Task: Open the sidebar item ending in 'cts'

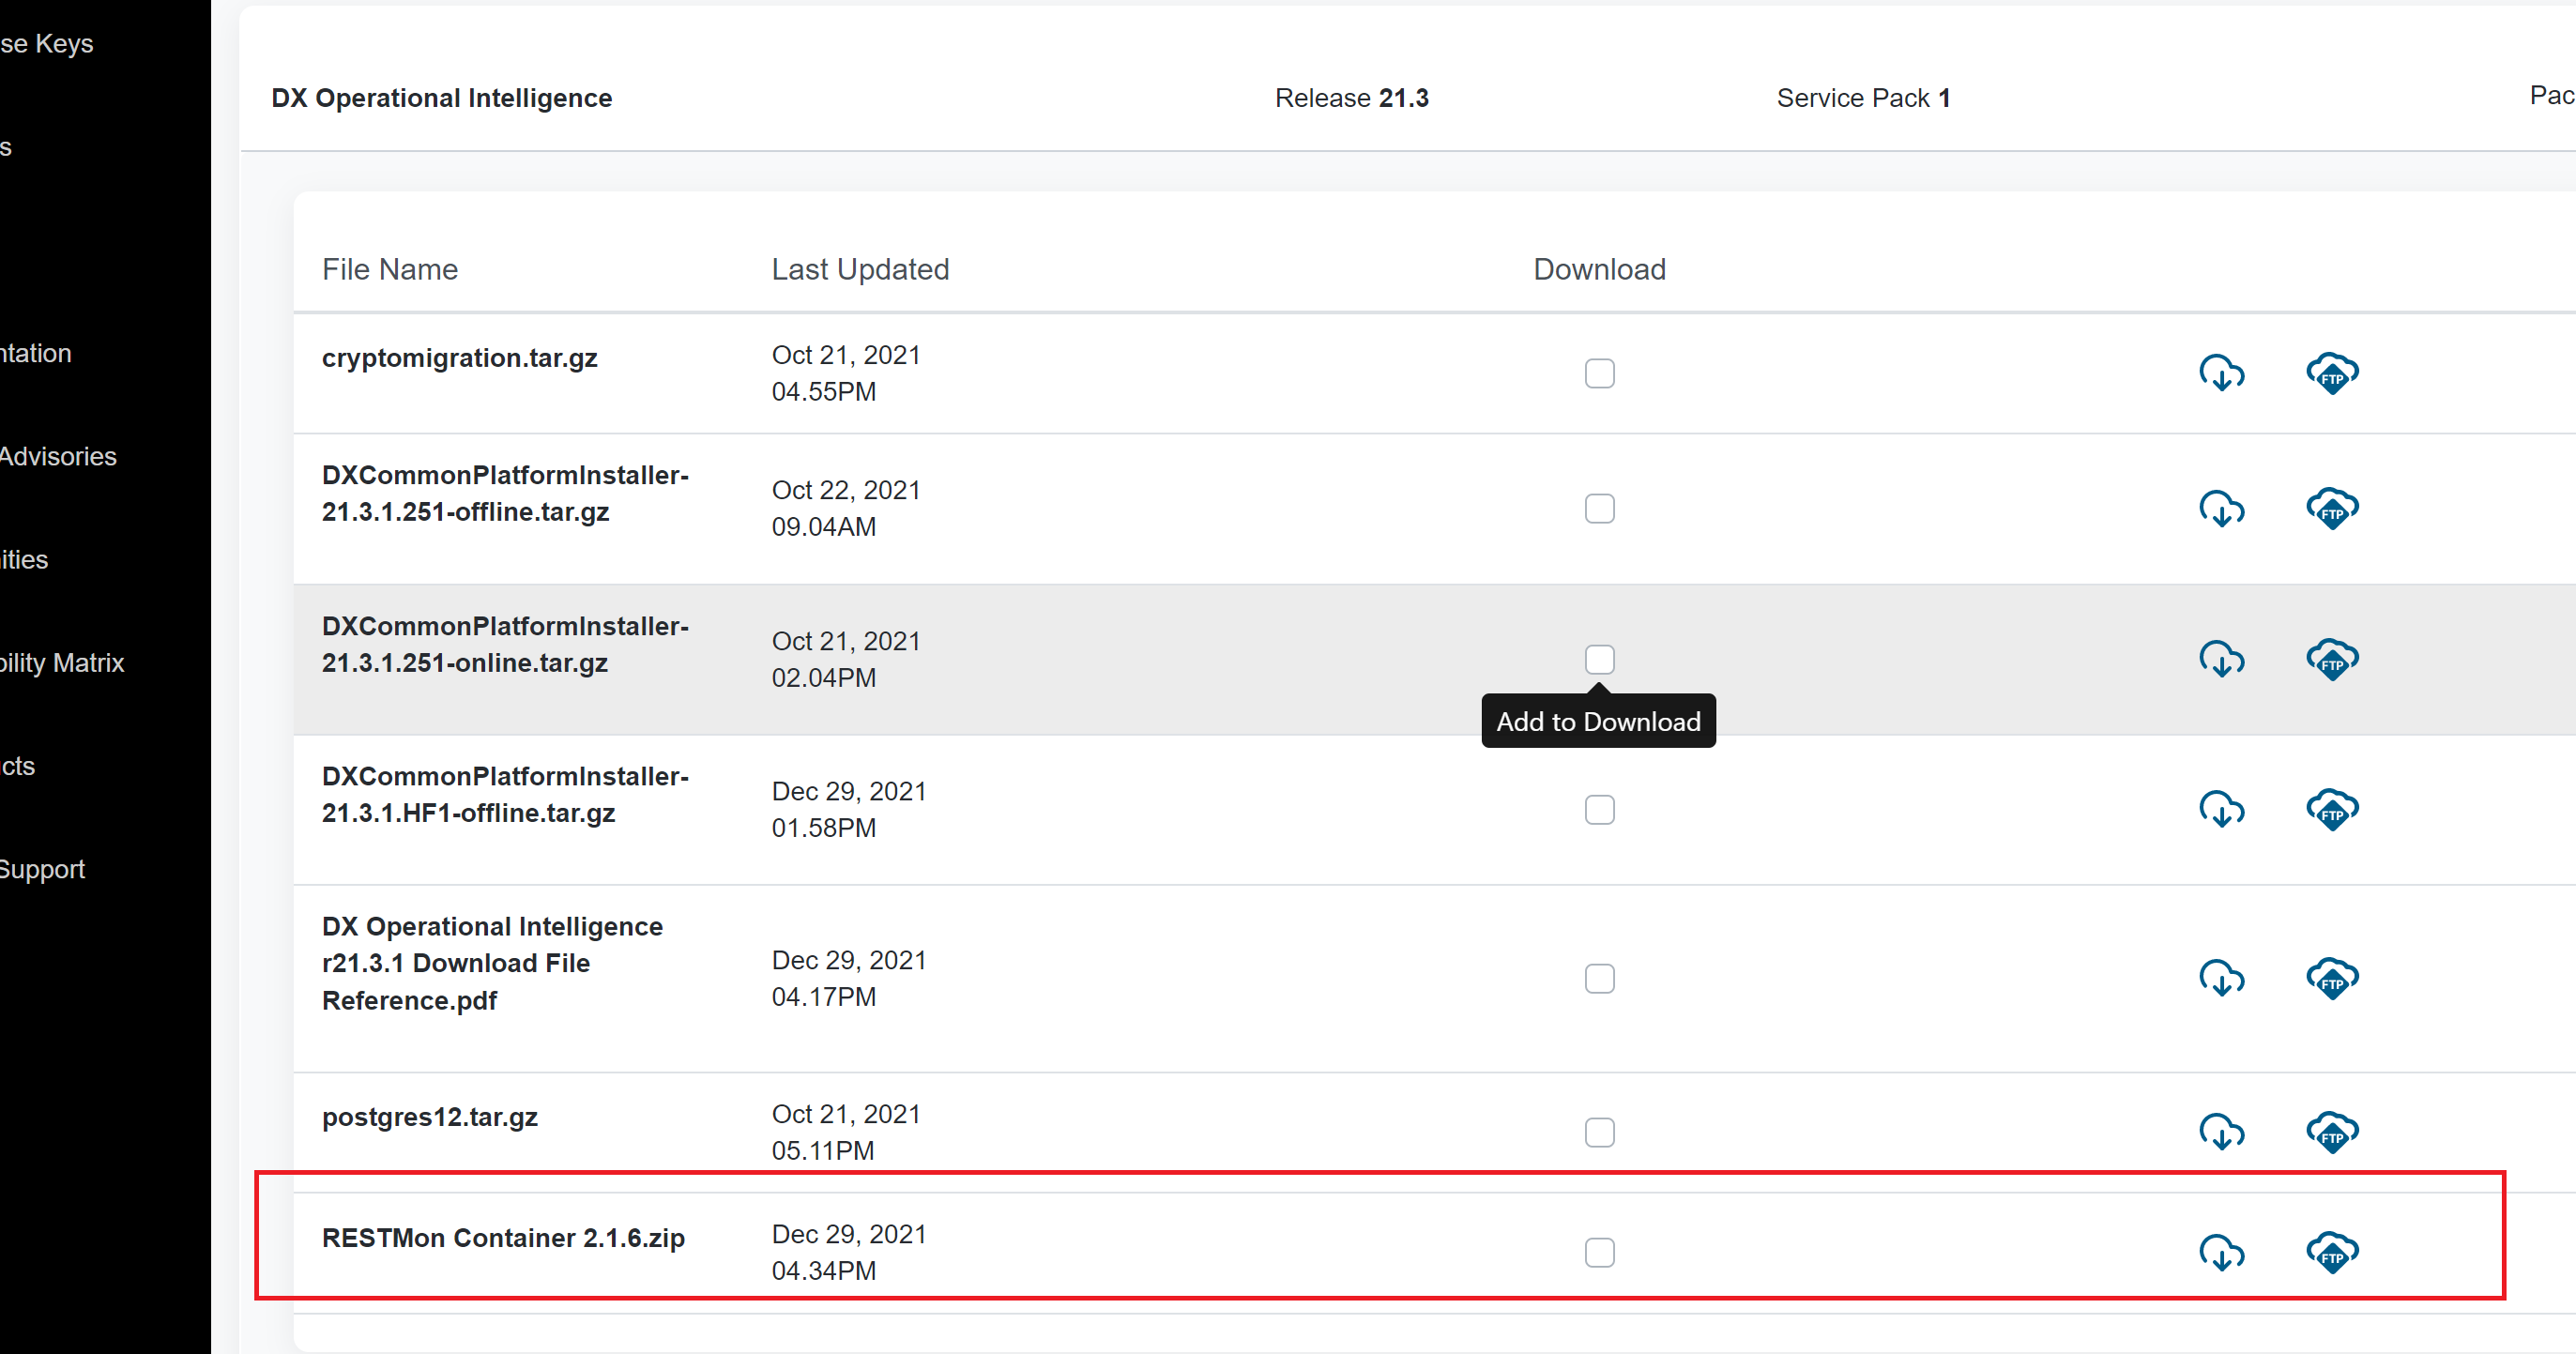Action: [x=18, y=766]
